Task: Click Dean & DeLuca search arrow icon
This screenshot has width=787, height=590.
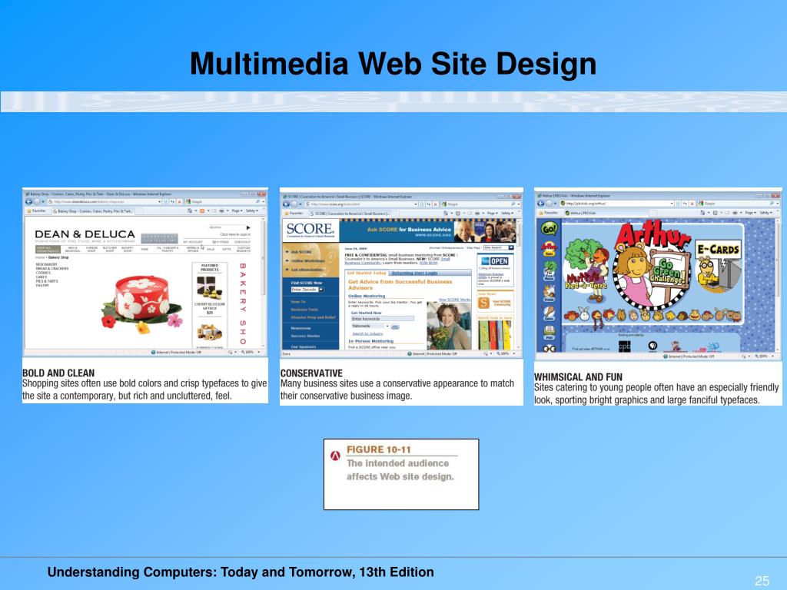Action: tap(248, 227)
